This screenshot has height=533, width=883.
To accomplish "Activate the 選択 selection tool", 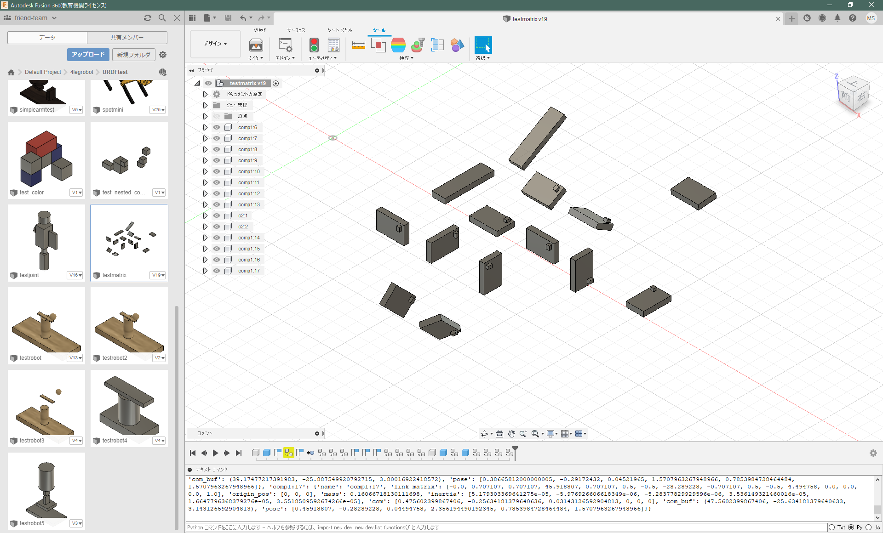I will coord(482,45).
